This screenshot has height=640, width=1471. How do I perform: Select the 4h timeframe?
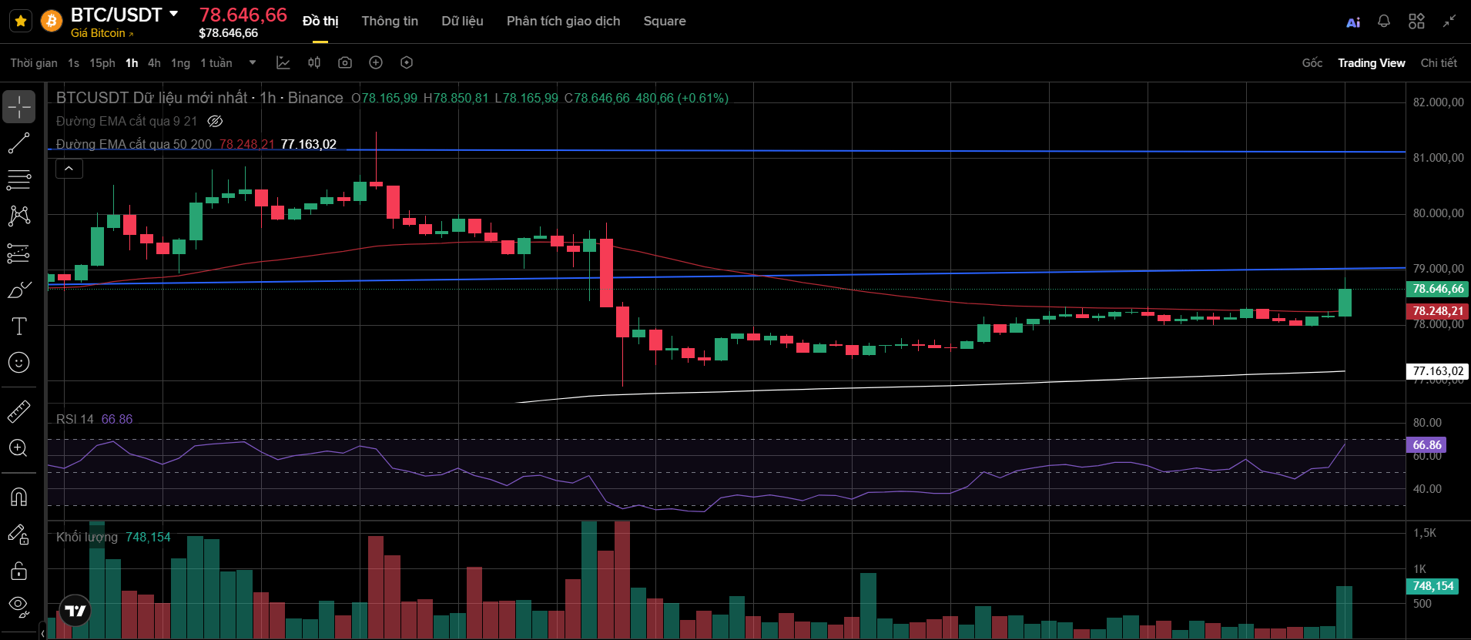point(154,63)
